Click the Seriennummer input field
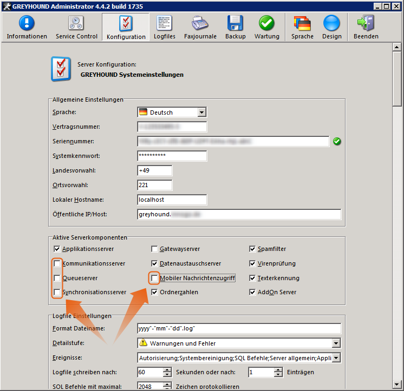The width and height of the screenshot is (404, 391). click(233, 142)
